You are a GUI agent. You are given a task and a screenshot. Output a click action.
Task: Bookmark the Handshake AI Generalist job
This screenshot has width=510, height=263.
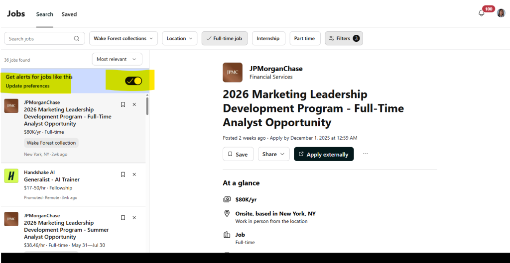(123, 175)
